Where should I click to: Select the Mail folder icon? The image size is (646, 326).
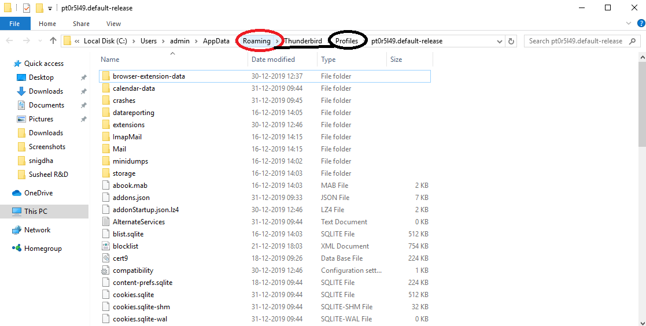point(106,149)
